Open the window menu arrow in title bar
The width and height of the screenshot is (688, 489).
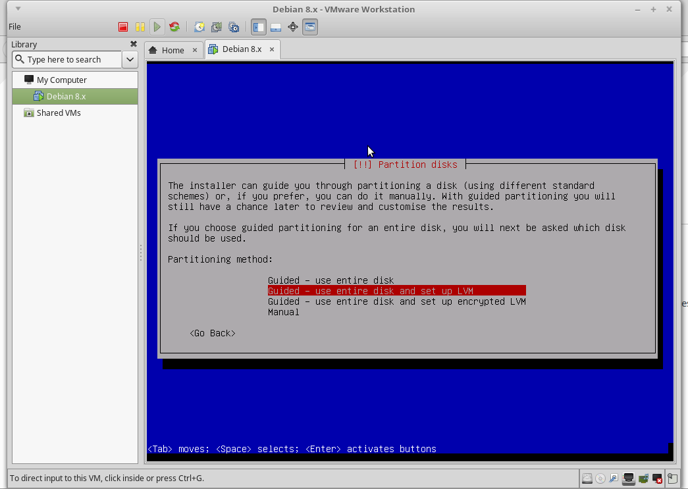18,9
